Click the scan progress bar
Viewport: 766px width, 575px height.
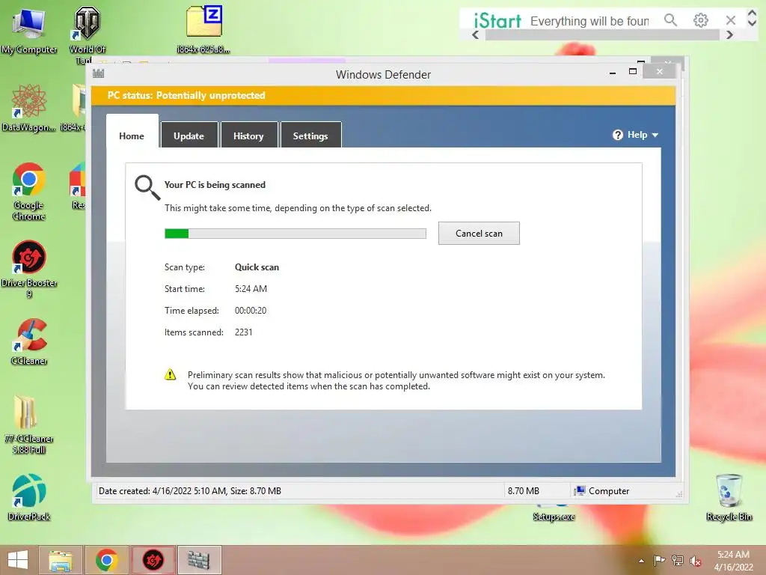295,234
